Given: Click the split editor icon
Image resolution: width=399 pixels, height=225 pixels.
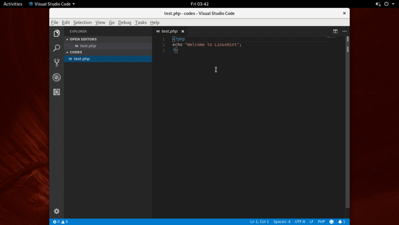Looking at the screenshot, I should click(x=335, y=31).
